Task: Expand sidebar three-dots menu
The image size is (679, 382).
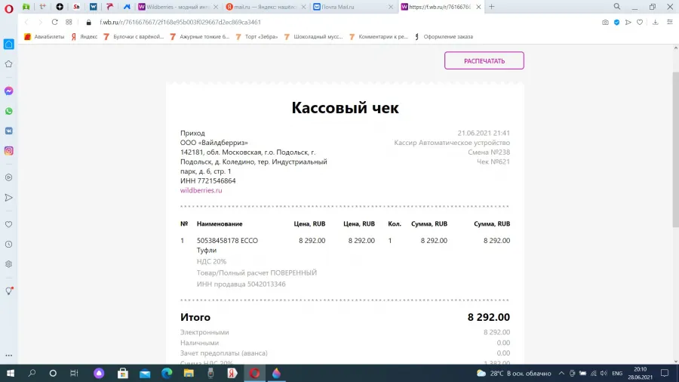Action: [x=8, y=355]
